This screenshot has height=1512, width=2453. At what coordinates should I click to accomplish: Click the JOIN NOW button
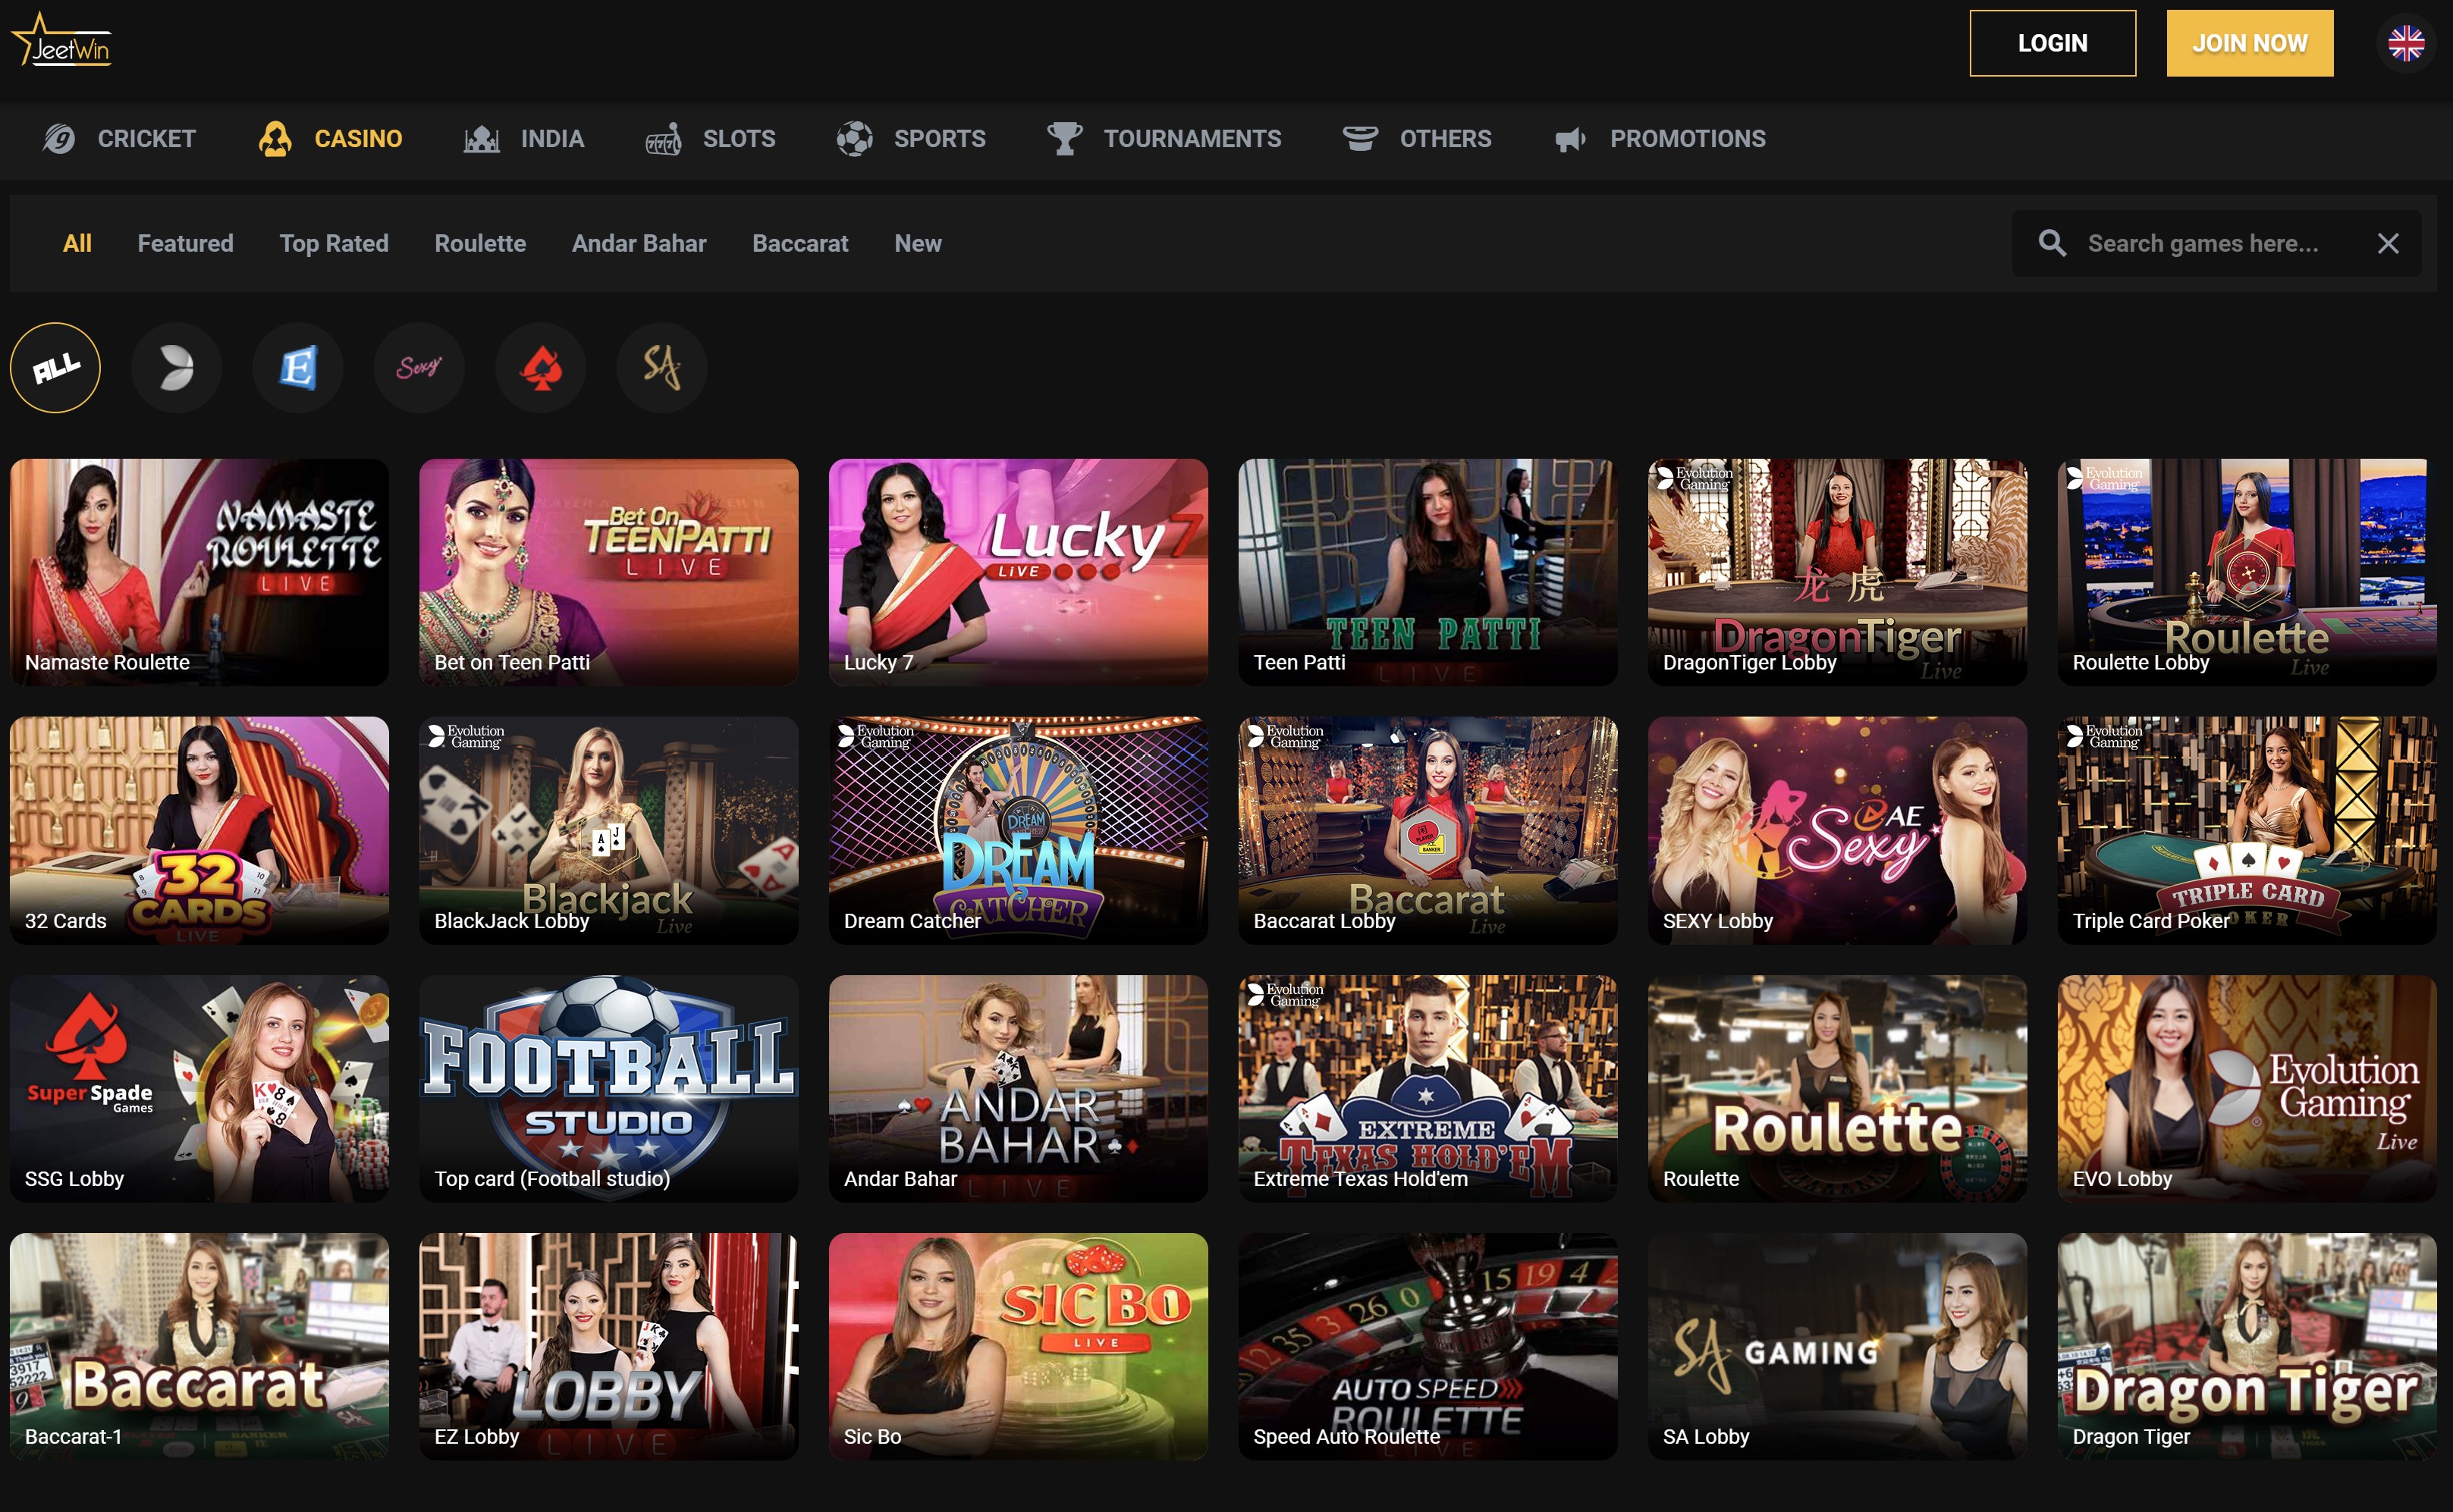[2249, 43]
